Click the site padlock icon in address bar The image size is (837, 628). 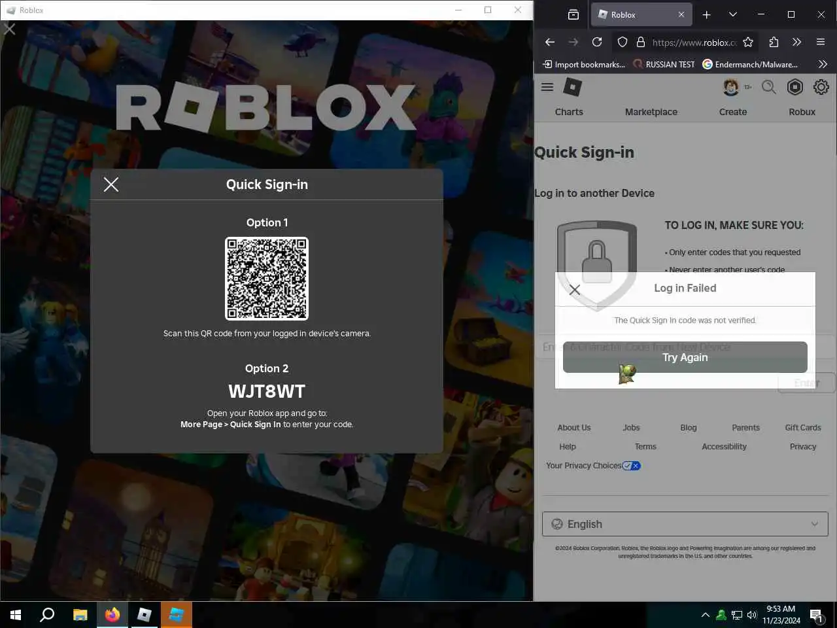641,42
